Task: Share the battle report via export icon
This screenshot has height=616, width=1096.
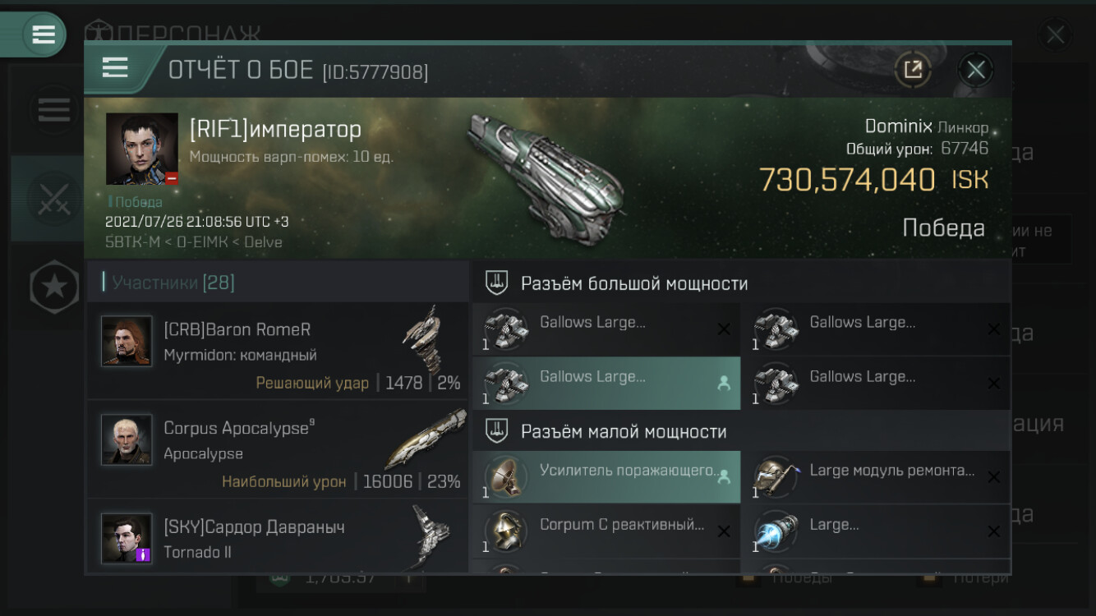Action: pyautogui.click(x=913, y=69)
